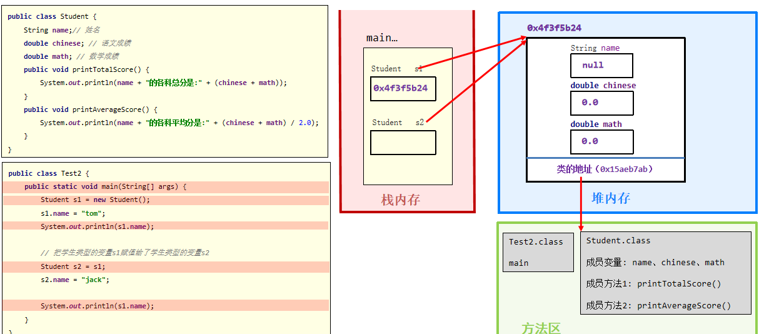Click the 'public class Test2 {' line
This screenshot has width=764, height=334.
49,173
